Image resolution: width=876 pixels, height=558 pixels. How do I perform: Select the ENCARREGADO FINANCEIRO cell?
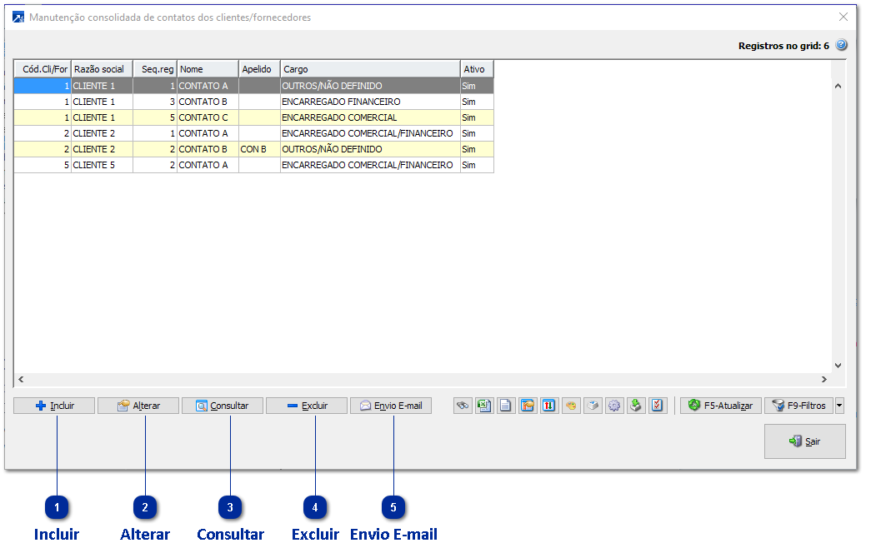(x=370, y=102)
